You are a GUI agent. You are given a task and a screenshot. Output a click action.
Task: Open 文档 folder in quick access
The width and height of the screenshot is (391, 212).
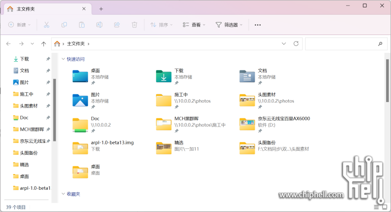[x=247, y=76]
